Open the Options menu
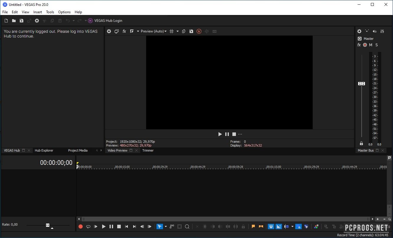The height and width of the screenshot is (238, 393). (64, 12)
